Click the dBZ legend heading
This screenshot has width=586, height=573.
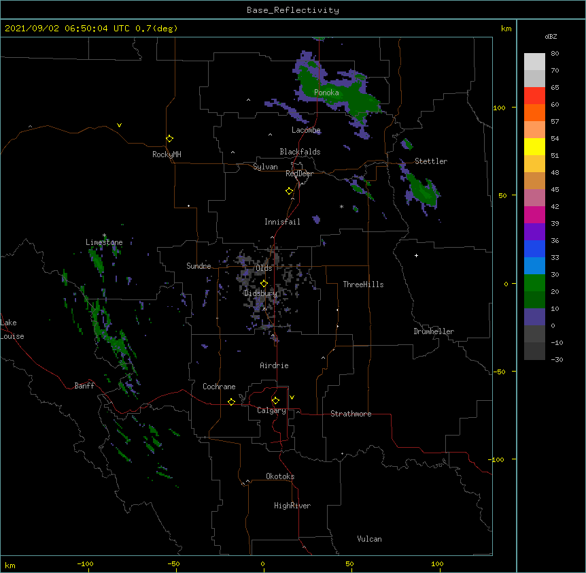(551, 37)
